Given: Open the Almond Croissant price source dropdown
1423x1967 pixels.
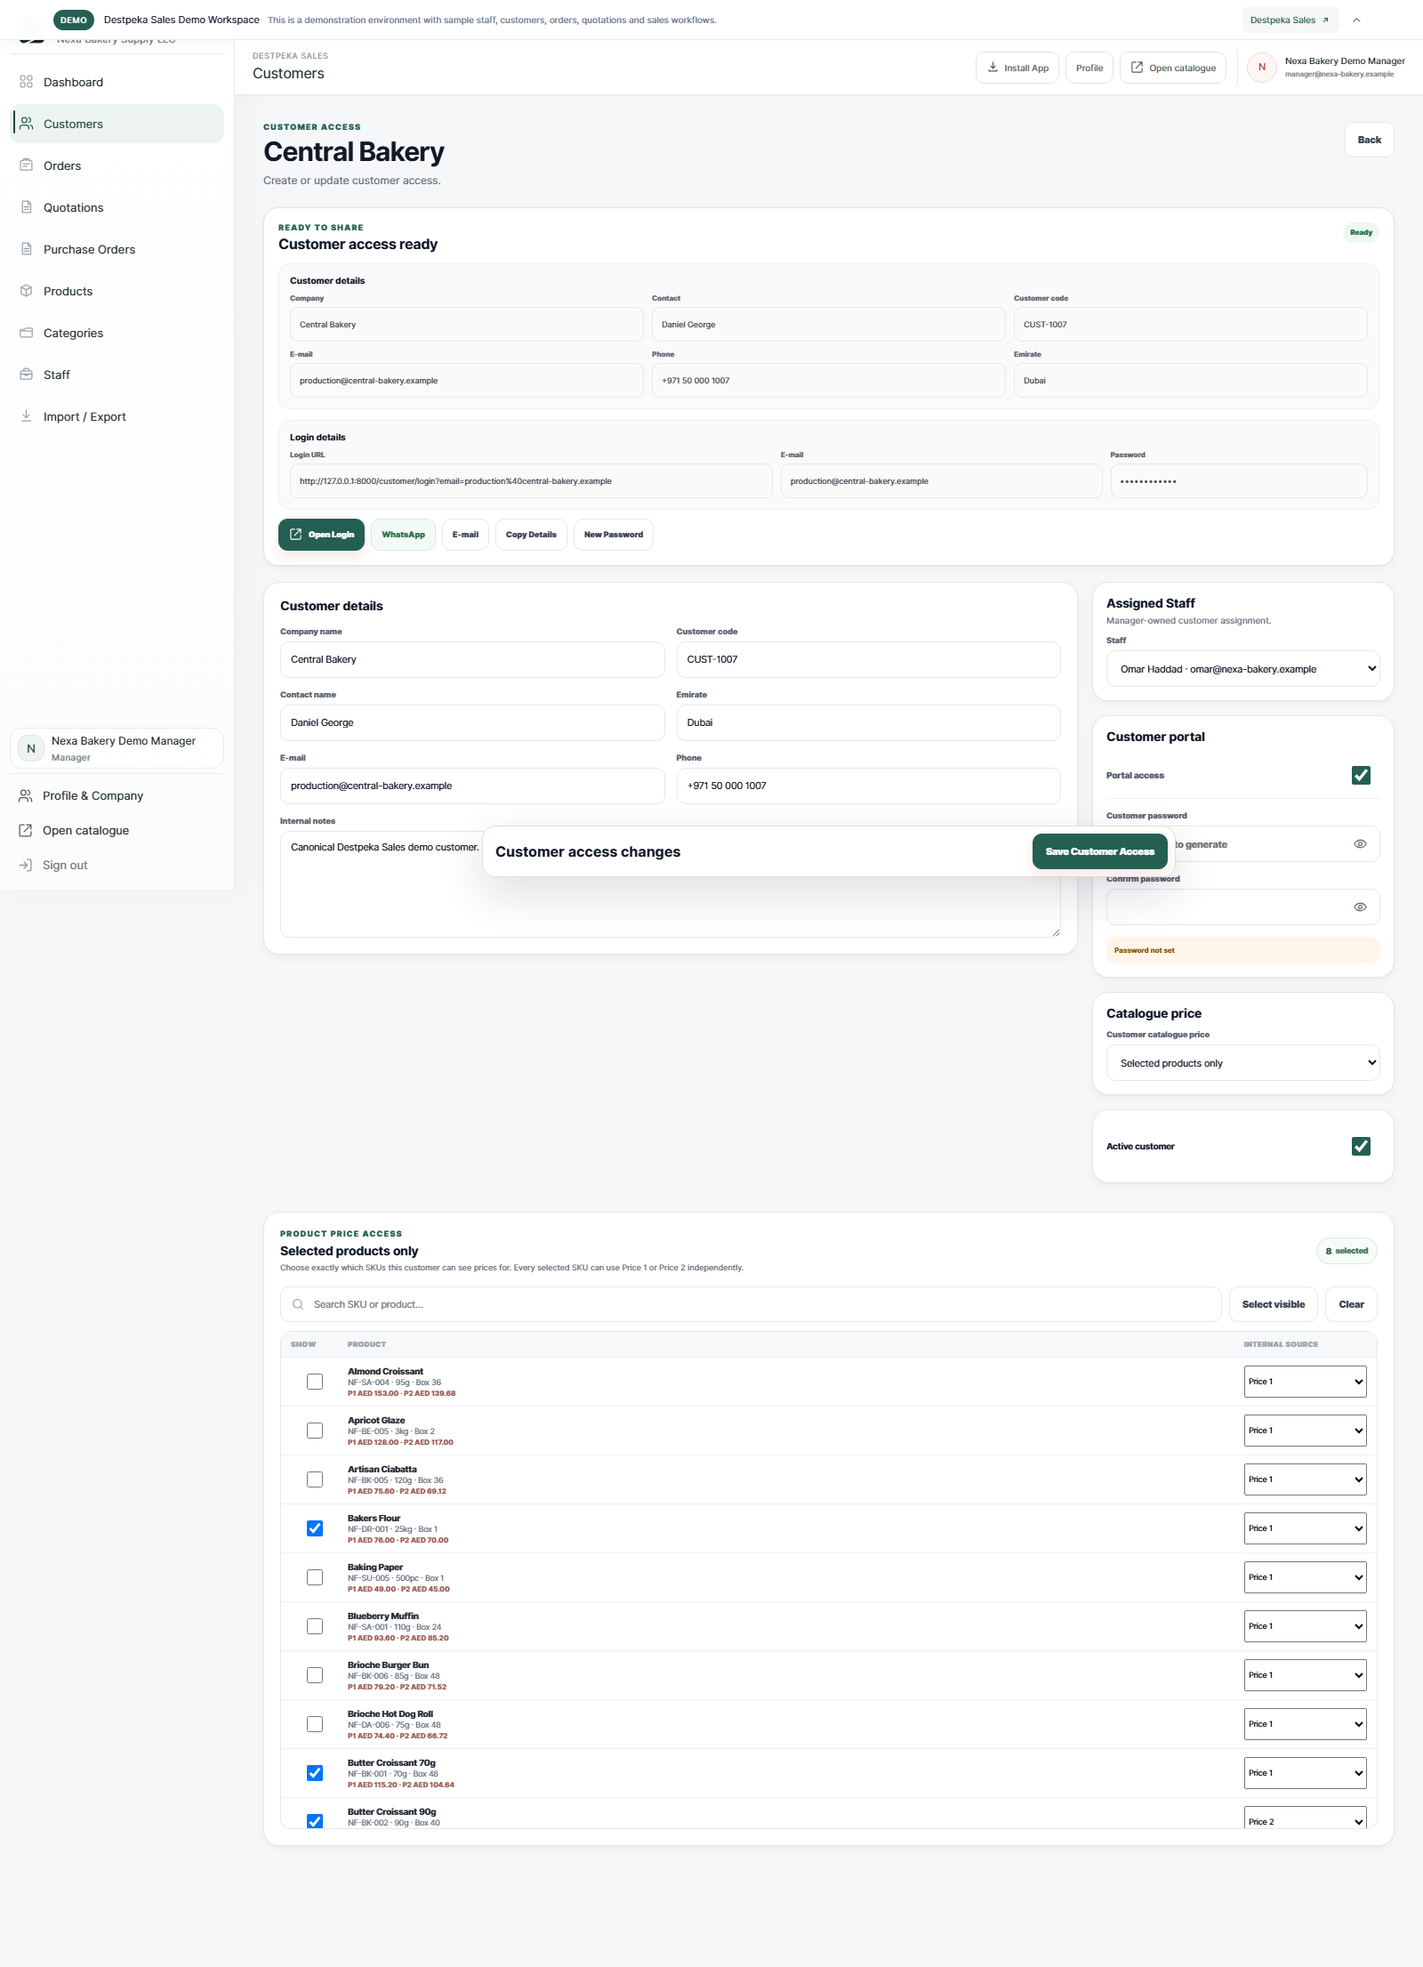Looking at the screenshot, I should pos(1305,1382).
